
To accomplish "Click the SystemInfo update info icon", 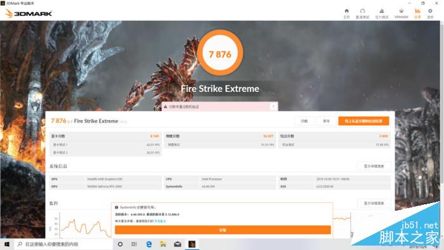I will click(116, 207).
